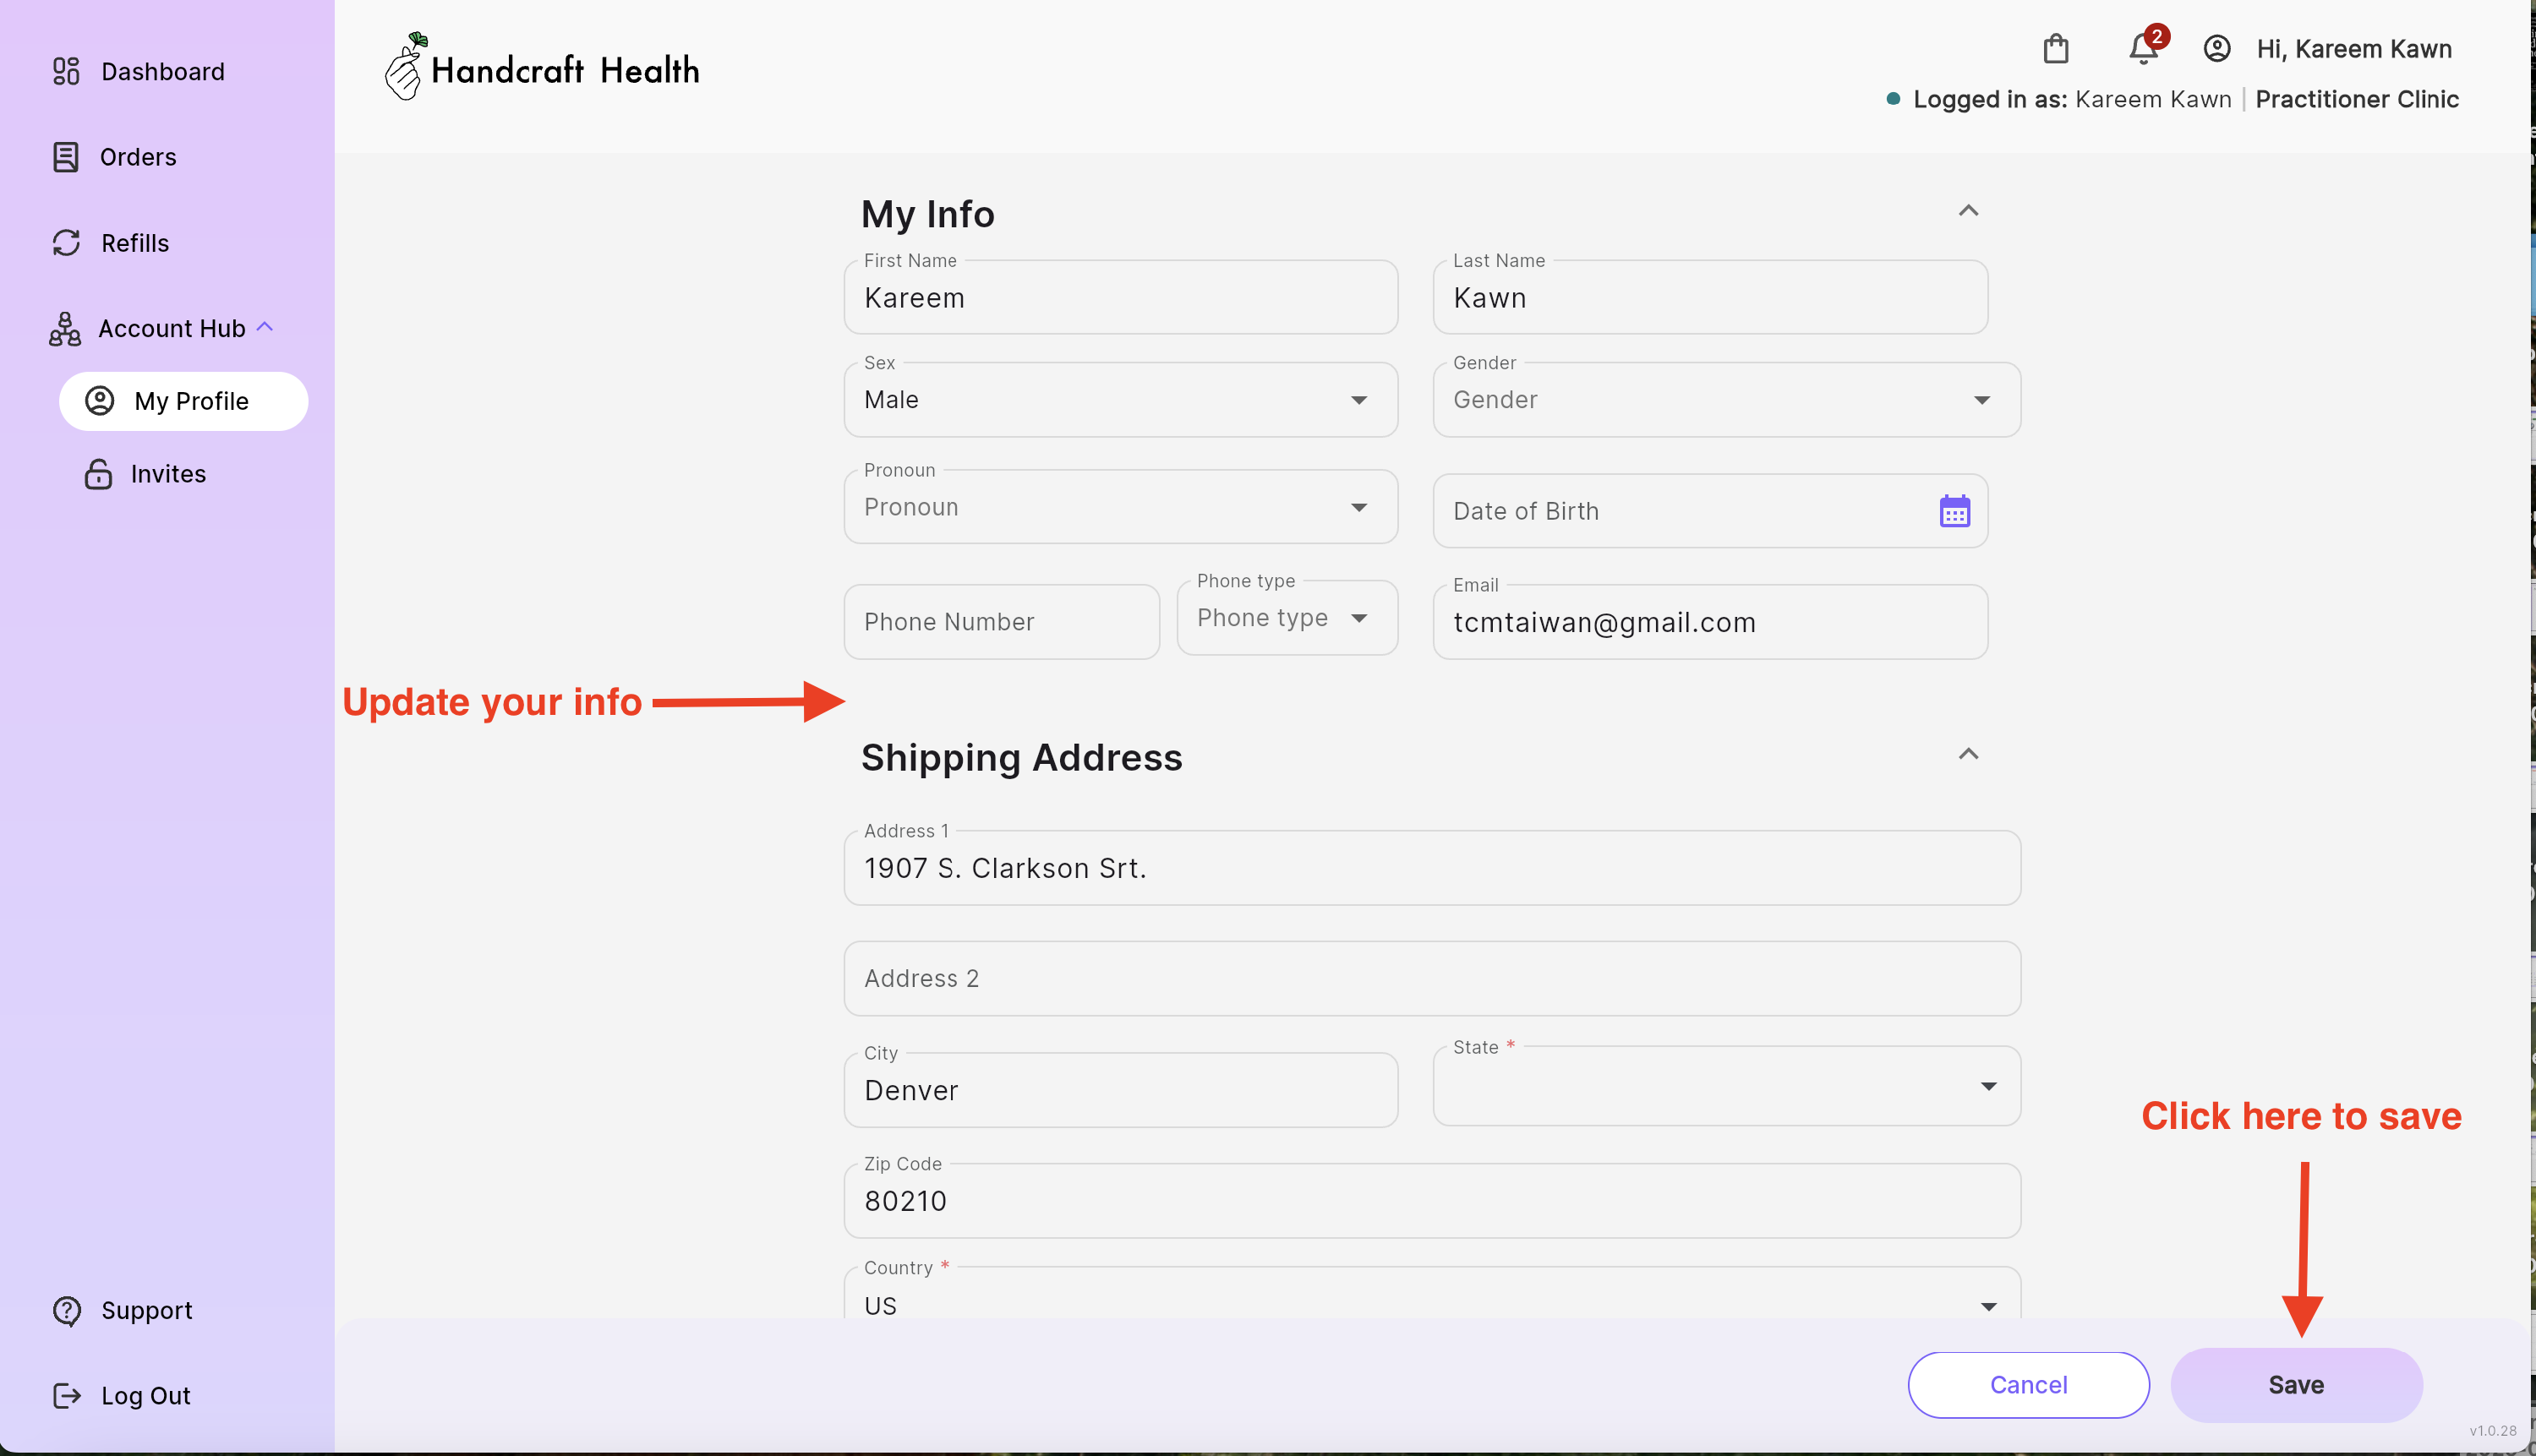Open the Date of Birth calendar picker
Viewport: 2536px width, 1456px height.
1954,511
